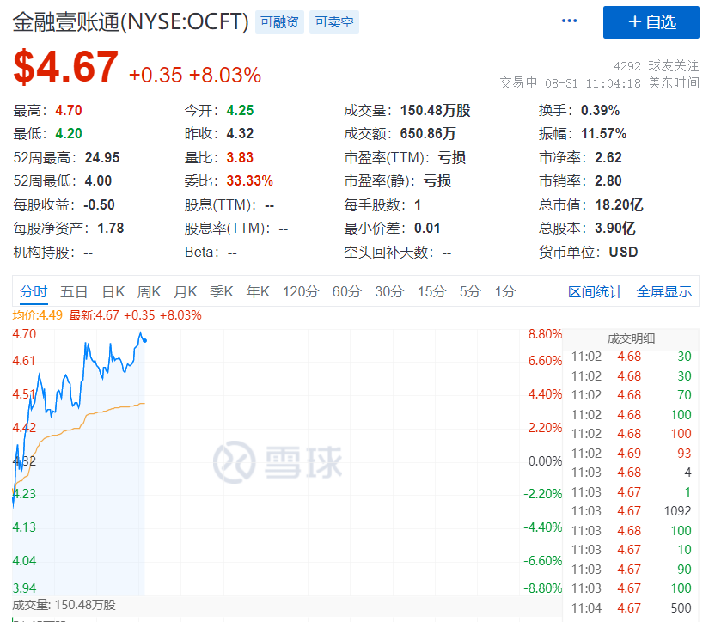This screenshot has height=622, width=721.
Task: Select the 1分 interval tab
Action: [x=505, y=292]
